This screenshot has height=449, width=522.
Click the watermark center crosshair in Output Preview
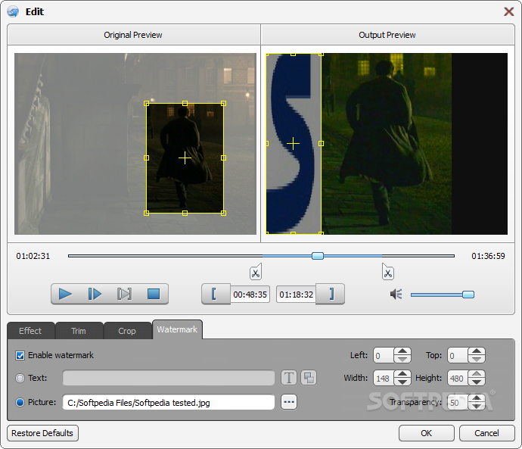(293, 144)
